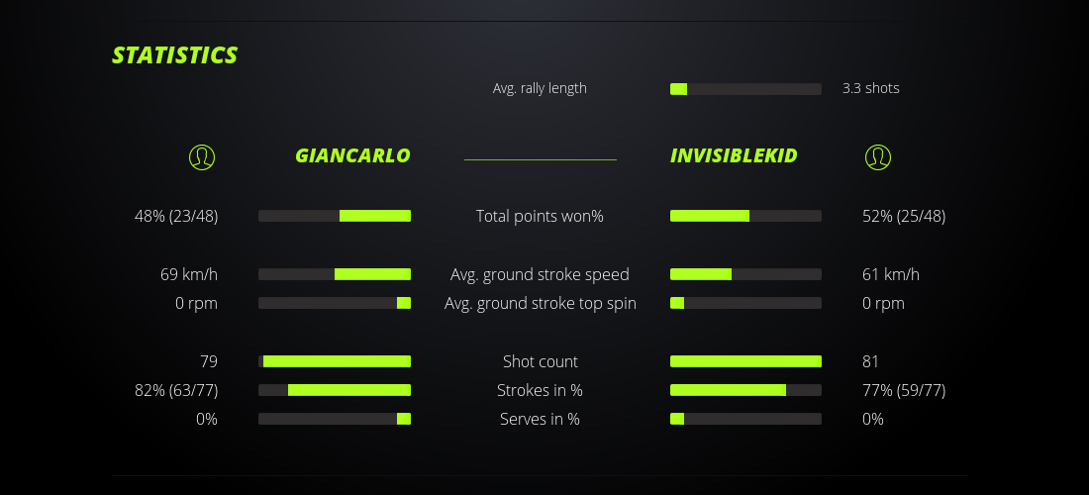Image resolution: width=1089 pixels, height=495 pixels.
Task: Click Giancarlo's shot count bar
Action: pyautogui.click(x=335, y=361)
